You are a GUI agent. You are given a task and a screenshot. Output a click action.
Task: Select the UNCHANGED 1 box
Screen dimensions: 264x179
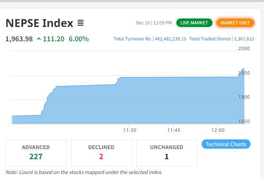click(167, 153)
